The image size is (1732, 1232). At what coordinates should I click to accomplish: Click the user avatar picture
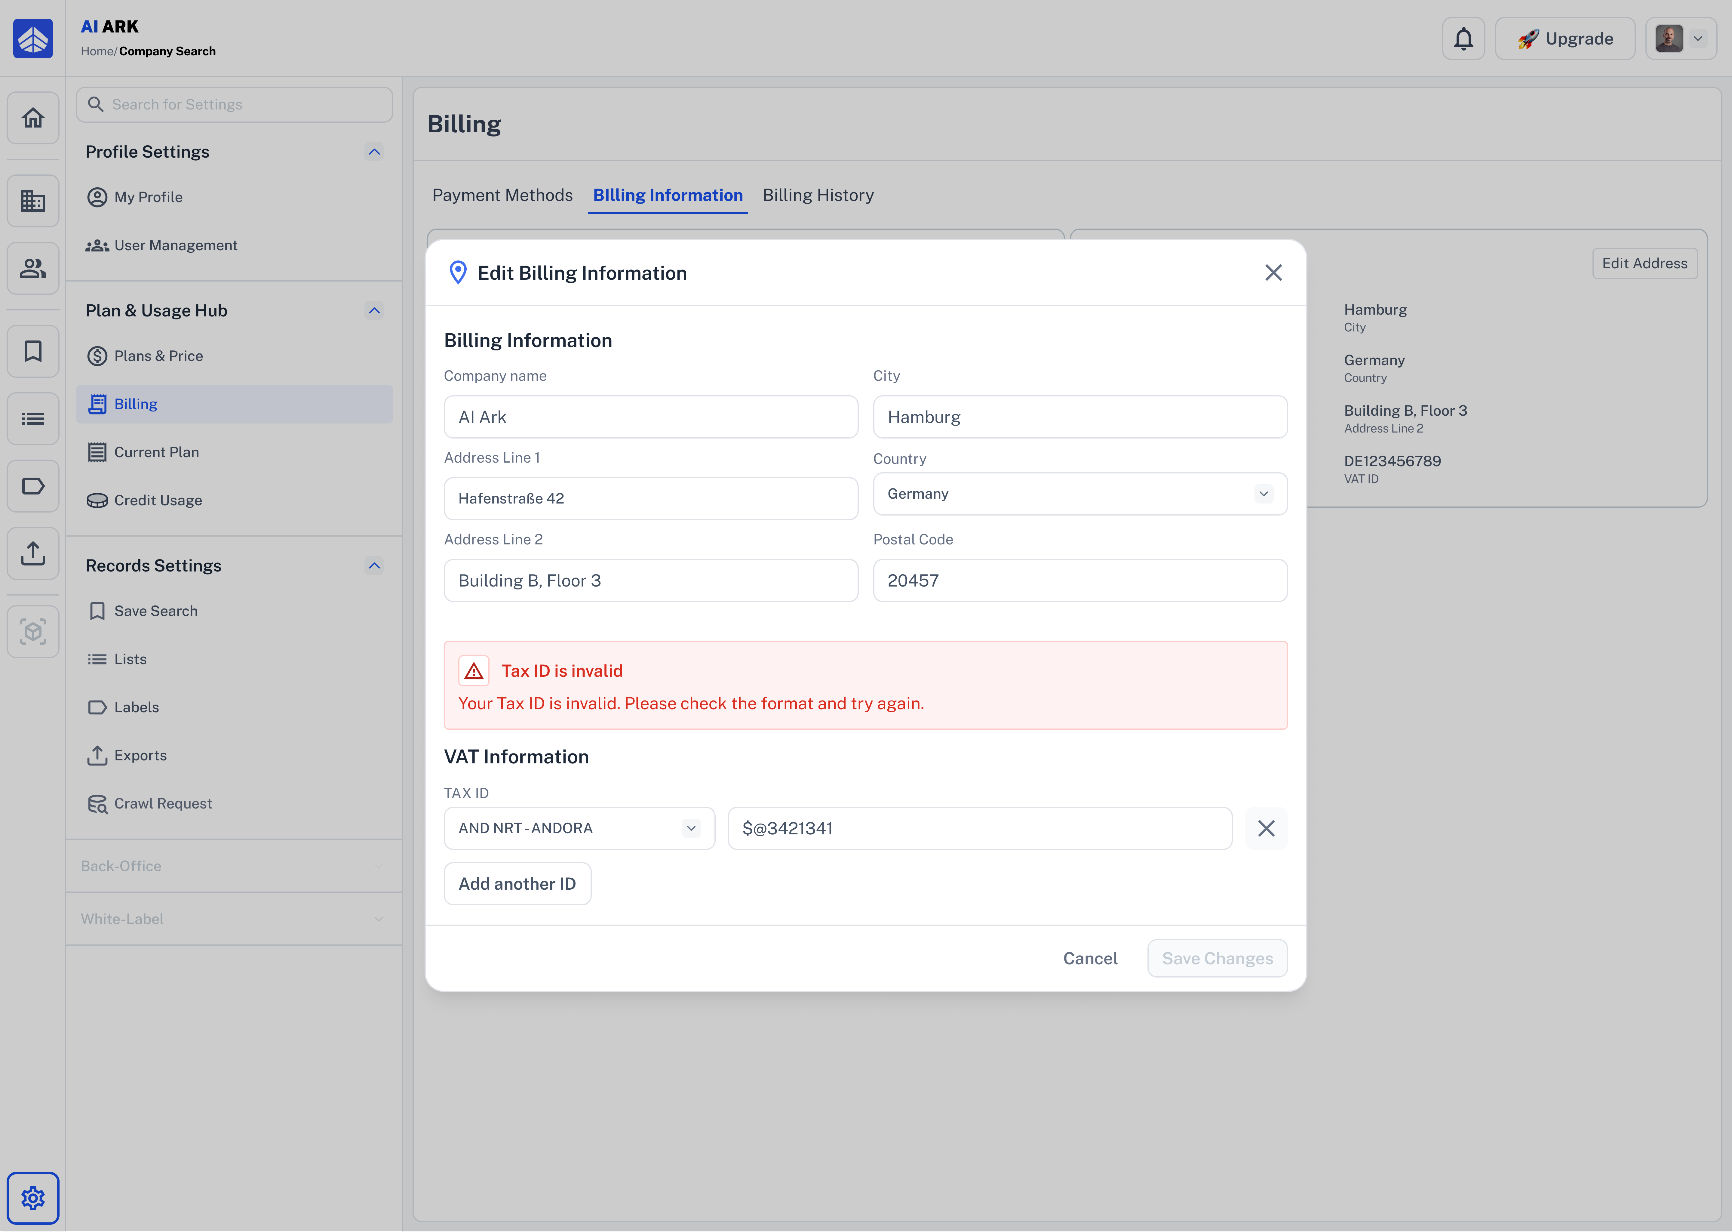(1669, 39)
